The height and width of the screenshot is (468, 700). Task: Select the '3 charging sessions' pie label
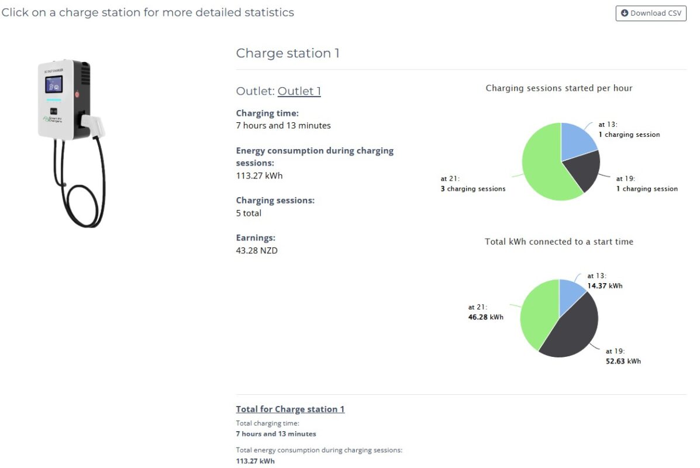pos(473,189)
